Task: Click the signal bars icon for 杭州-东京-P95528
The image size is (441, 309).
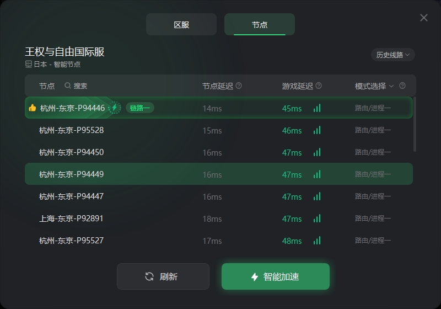Action: (x=317, y=130)
